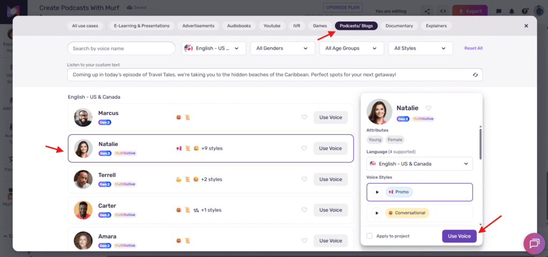The image size is (548, 257).
Task: Open the user profile avatar
Action: tap(539, 11)
